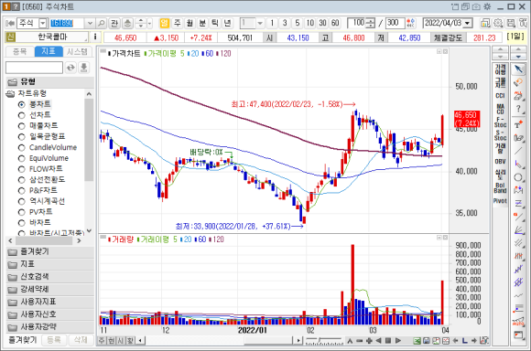The height and width of the screenshot is (351, 531).
Task: Click the play button in bottom chart controls
Action: 398,341
